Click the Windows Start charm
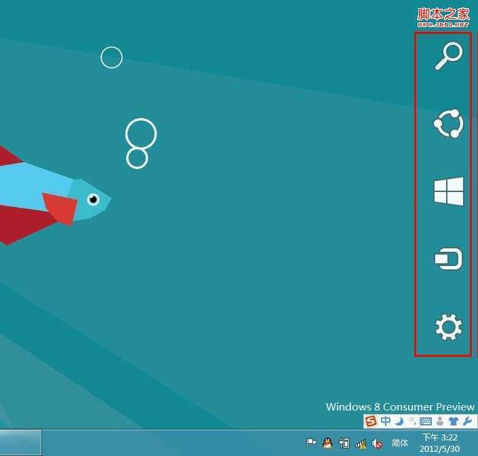478x456 pixels. point(448,191)
